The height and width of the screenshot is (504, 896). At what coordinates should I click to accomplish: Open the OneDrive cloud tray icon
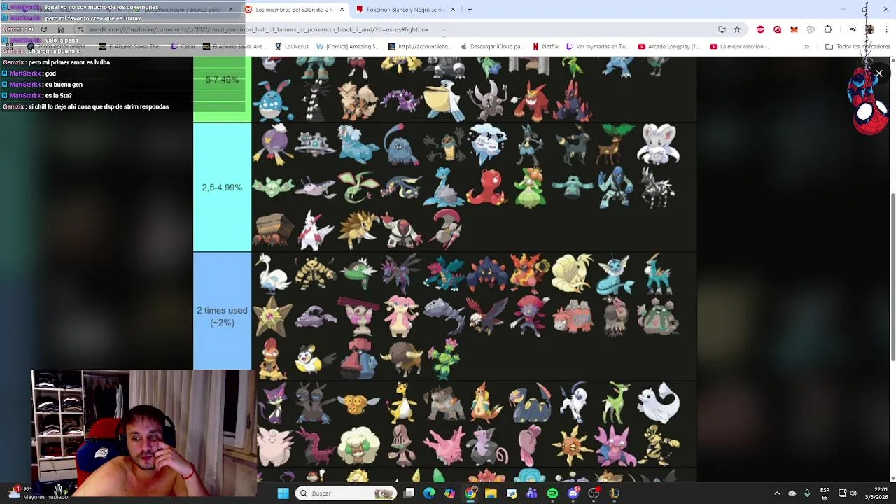(792, 493)
